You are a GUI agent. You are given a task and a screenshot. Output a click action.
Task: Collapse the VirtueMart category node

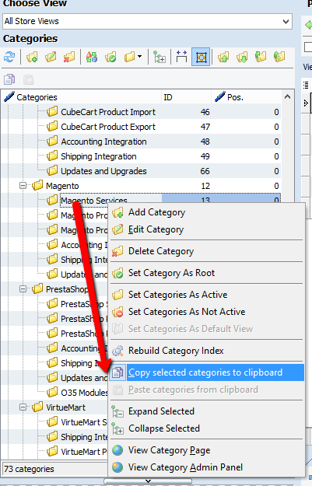pos(23,407)
